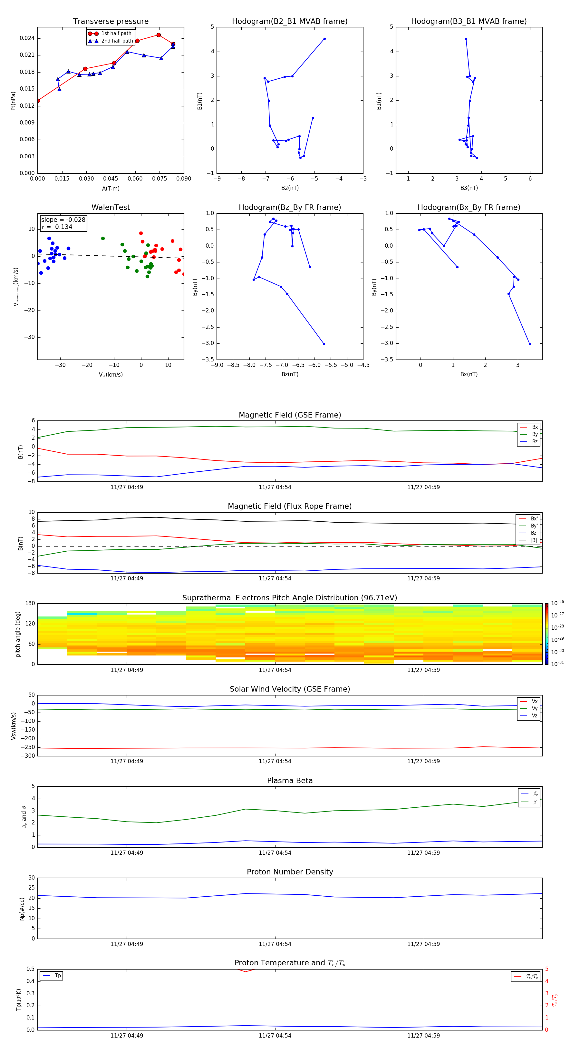
Task: Click the '10^-26' colorbar tick label
Action: coord(557,603)
